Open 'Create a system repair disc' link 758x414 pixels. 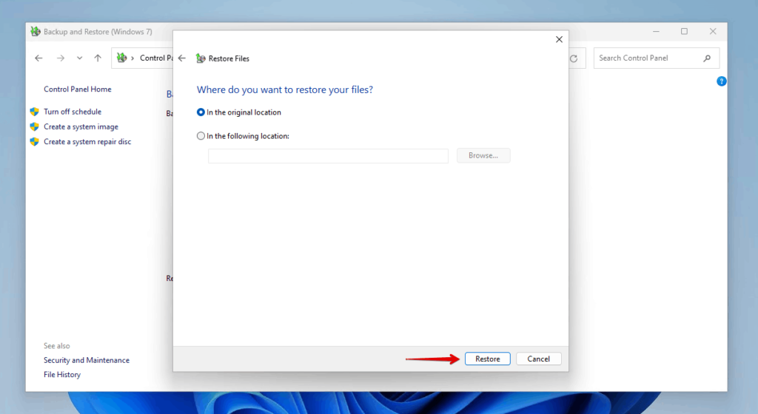pos(87,141)
